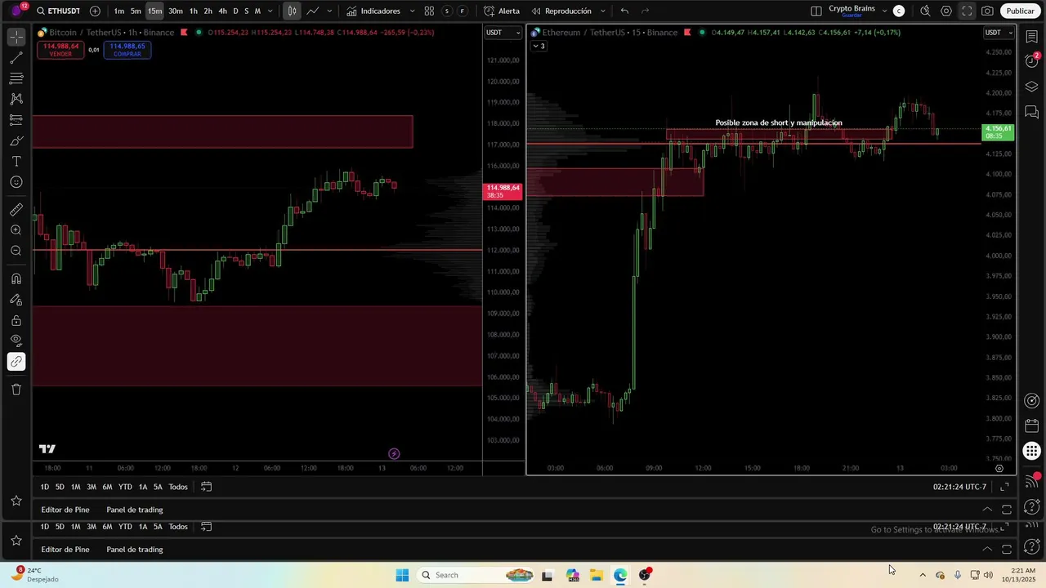Open the Windows Start menu
This screenshot has height=588, width=1046.
[x=402, y=575]
